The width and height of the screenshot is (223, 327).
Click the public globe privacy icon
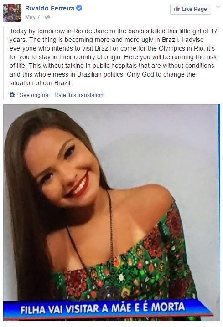pos(47,17)
